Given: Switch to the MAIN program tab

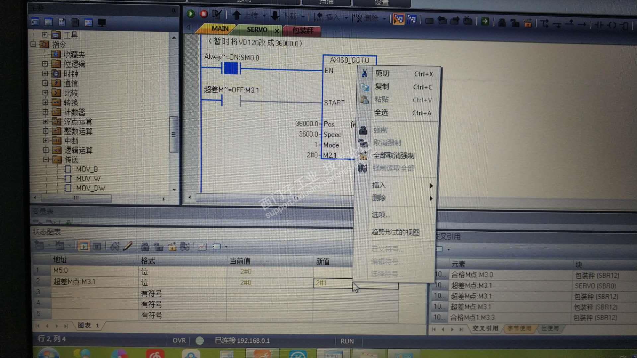Looking at the screenshot, I should tap(220, 29).
